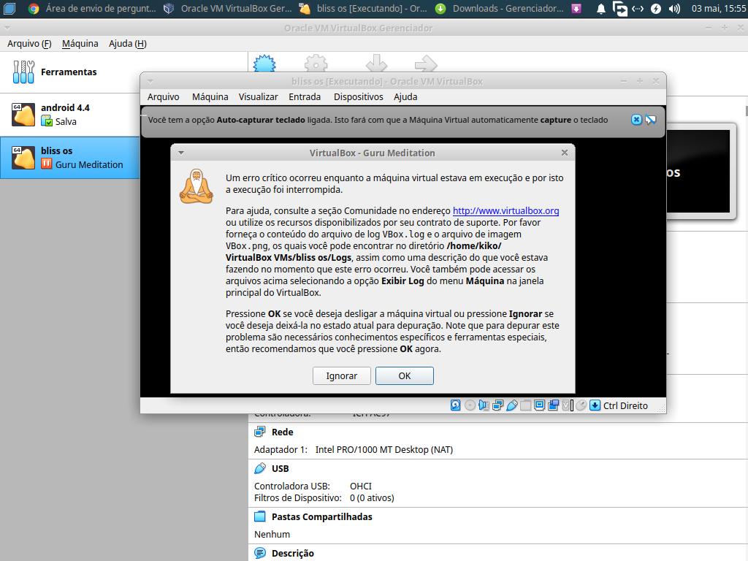
Task: Click the optical disc status icon
Action: tap(470, 405)
